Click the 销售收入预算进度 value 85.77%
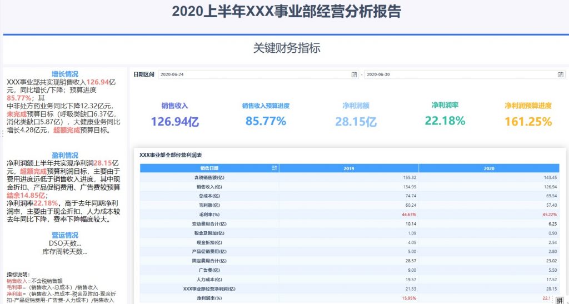Viewport: 569px width, 304px height. [x=266, y=121]
